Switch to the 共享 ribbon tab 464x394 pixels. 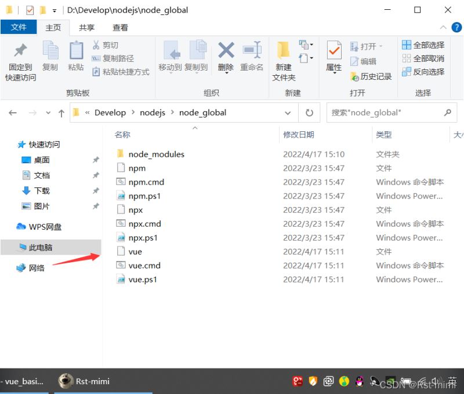coord(87,27)
